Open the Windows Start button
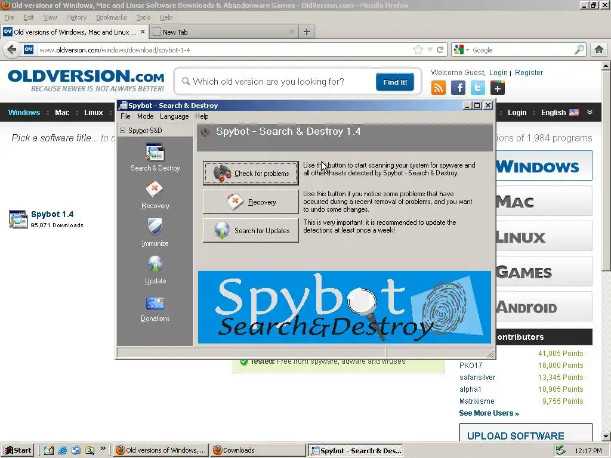 (18, 450)
